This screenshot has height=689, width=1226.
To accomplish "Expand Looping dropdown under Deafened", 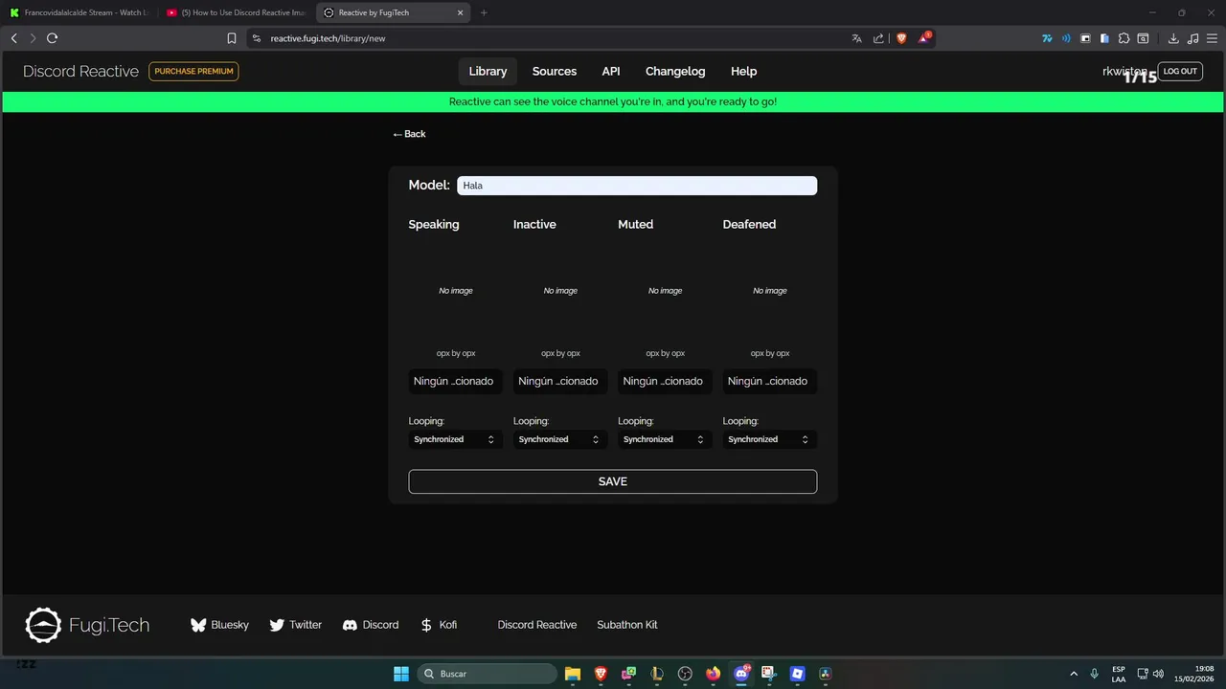I will 770,439.
